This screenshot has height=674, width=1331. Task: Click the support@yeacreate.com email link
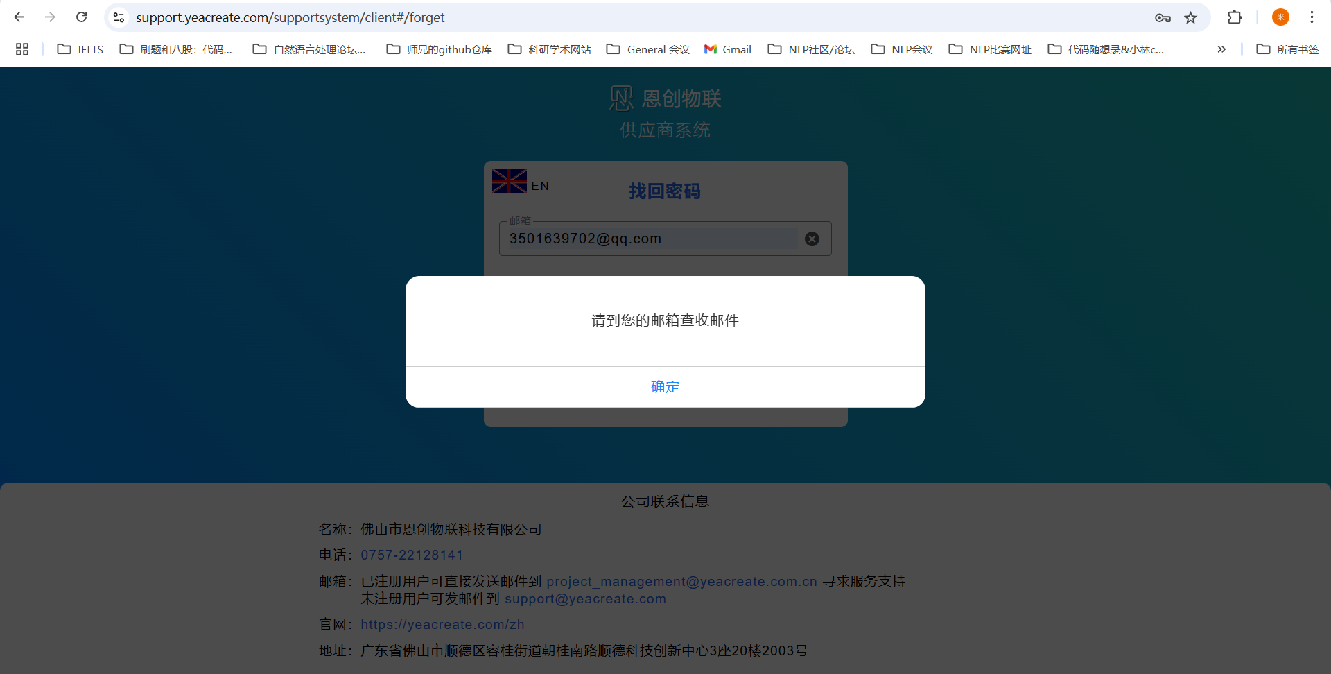click(x=585, y=599)
